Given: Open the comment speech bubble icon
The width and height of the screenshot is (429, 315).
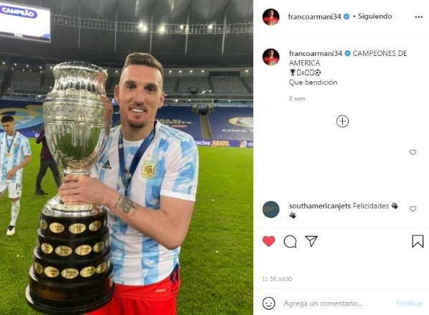Looking at the screenshot, I should click(x=290, y=242).
